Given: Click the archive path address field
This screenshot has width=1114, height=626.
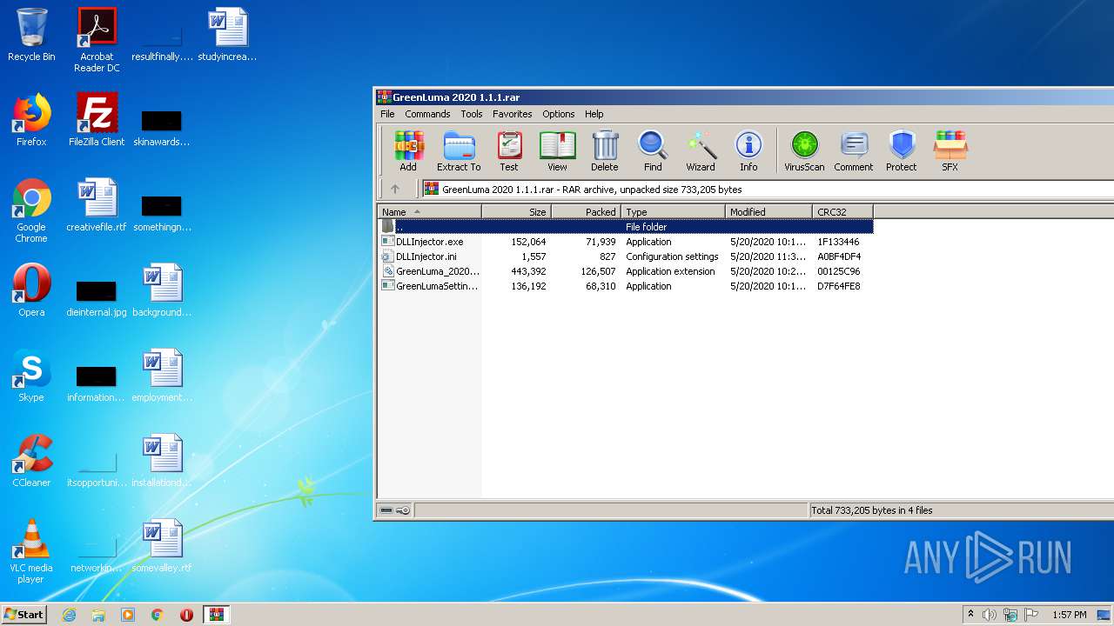Looking at the screenshot, I should pyautogui.click(x=768, y=189).
